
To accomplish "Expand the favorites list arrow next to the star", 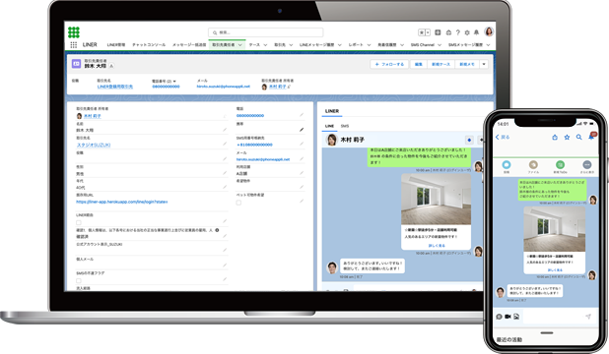I will [x=428, y=32].
